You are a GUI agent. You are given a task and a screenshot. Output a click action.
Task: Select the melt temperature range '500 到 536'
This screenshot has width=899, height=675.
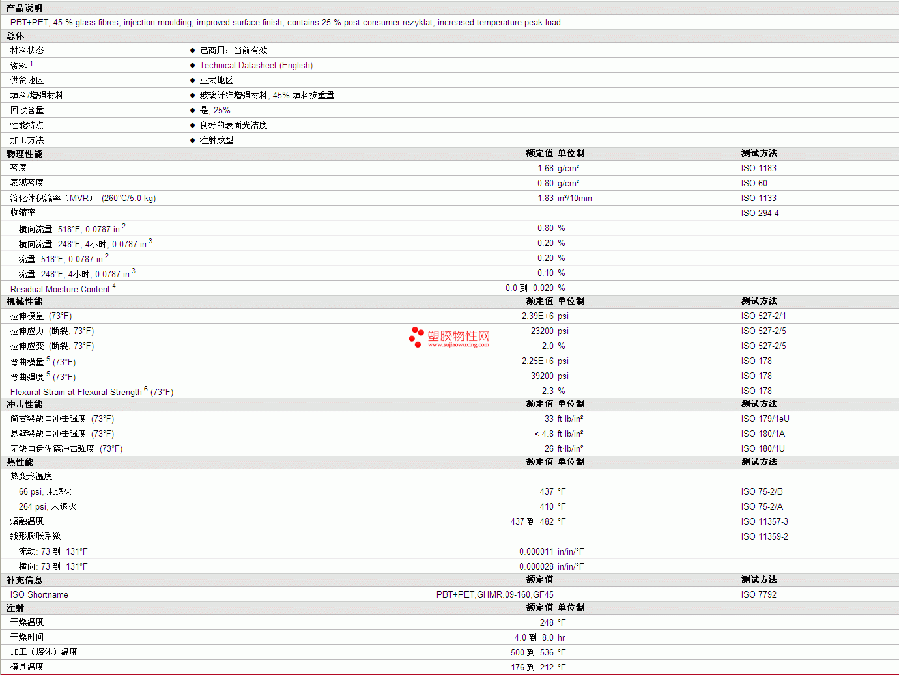click(532, 653)
